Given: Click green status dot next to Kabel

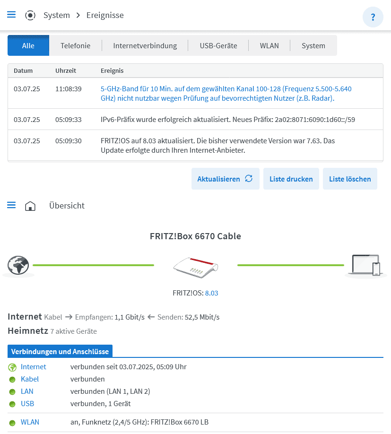Looking at the screenshot, I should [12, 380].
